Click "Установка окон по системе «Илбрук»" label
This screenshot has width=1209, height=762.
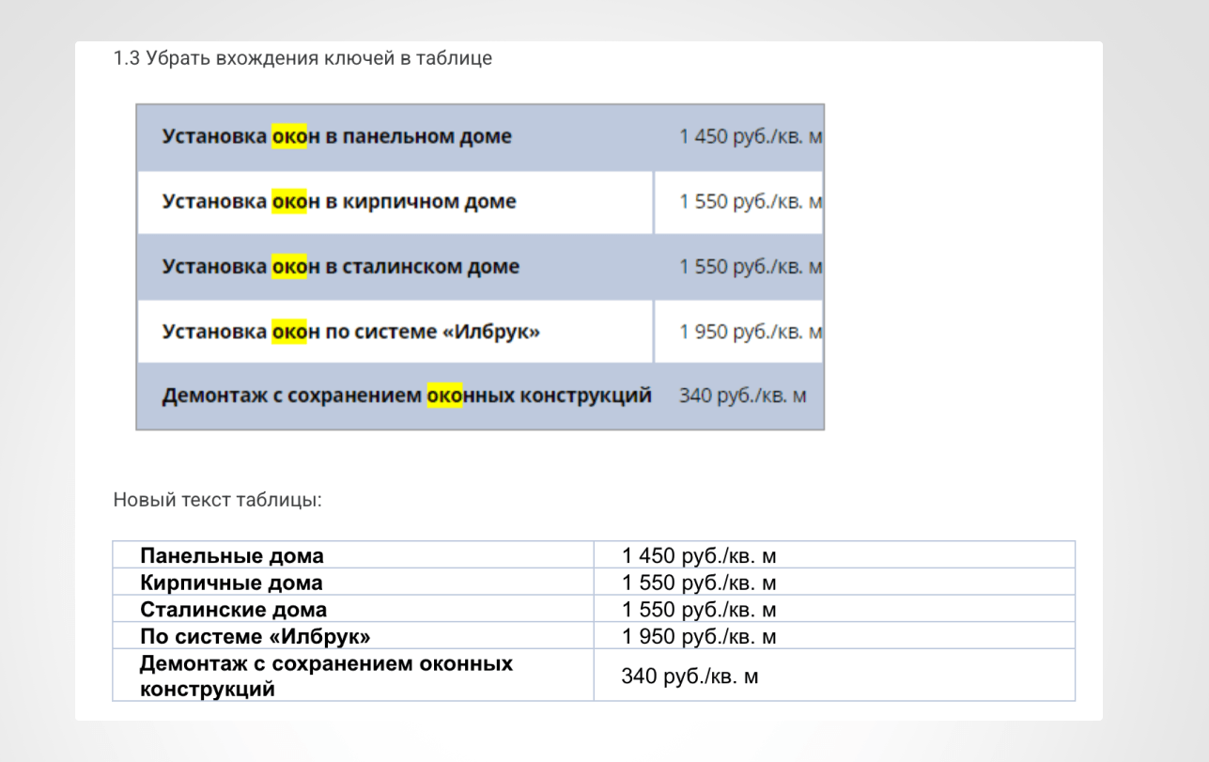[351, 332]
